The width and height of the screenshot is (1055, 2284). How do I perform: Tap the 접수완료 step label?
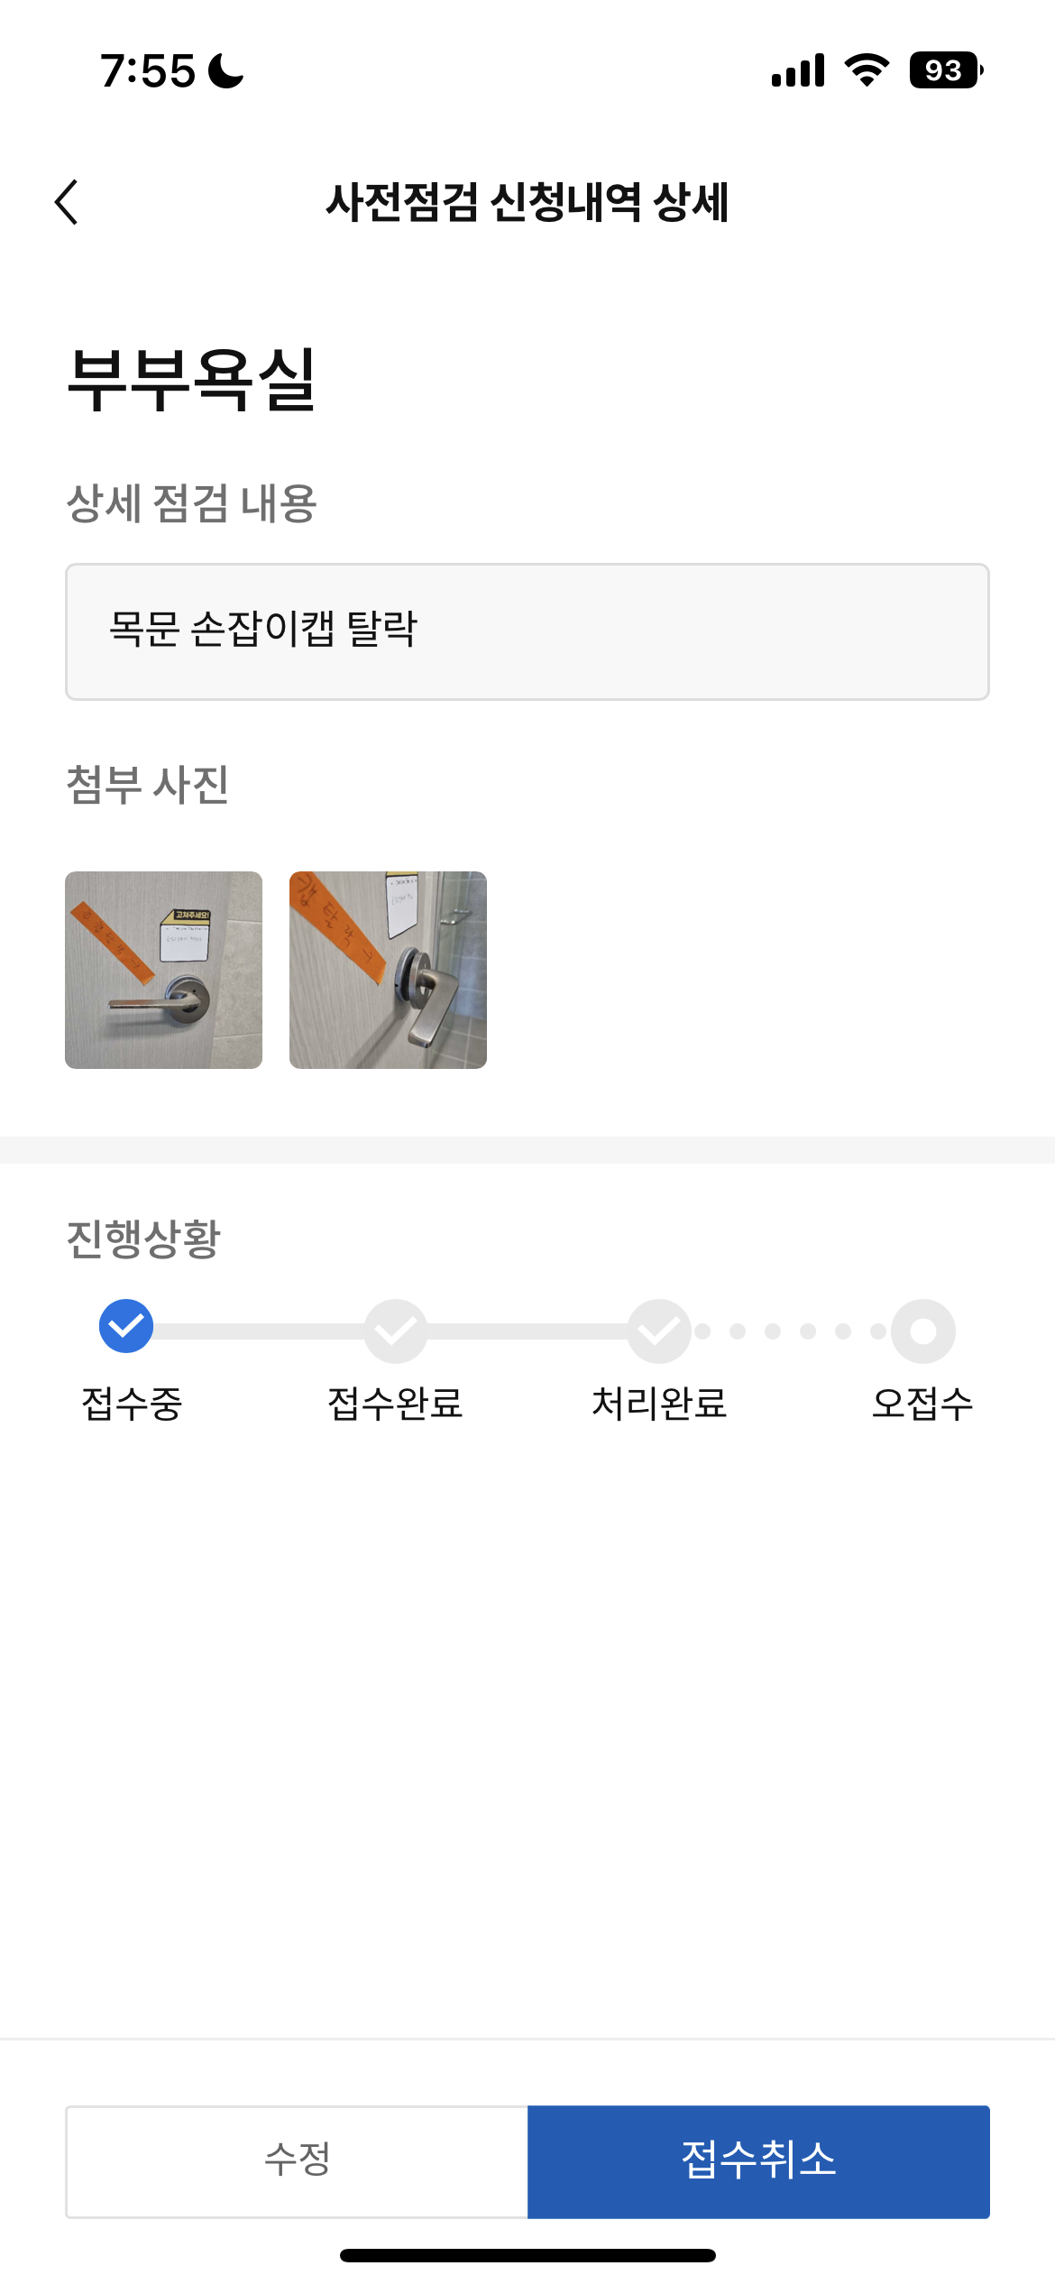tap(395, 1404)
